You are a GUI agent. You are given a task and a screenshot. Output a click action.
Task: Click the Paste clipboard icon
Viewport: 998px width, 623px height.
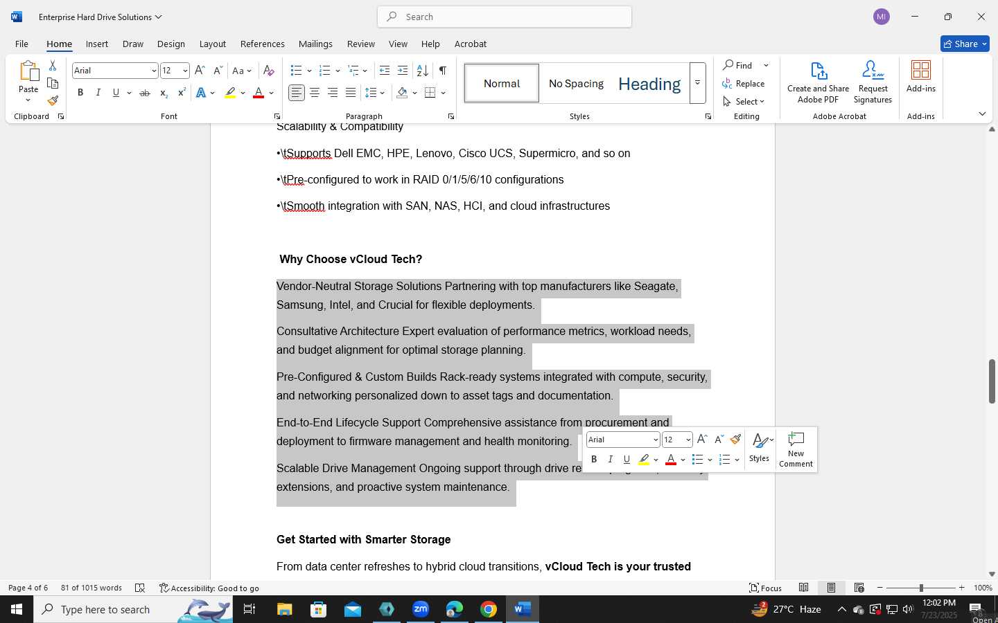pos(28,71)
